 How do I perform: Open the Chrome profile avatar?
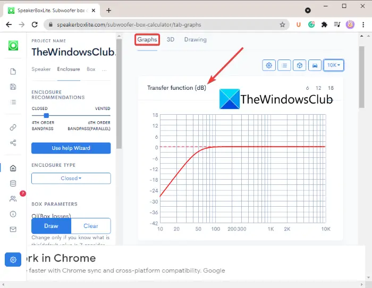350,24
